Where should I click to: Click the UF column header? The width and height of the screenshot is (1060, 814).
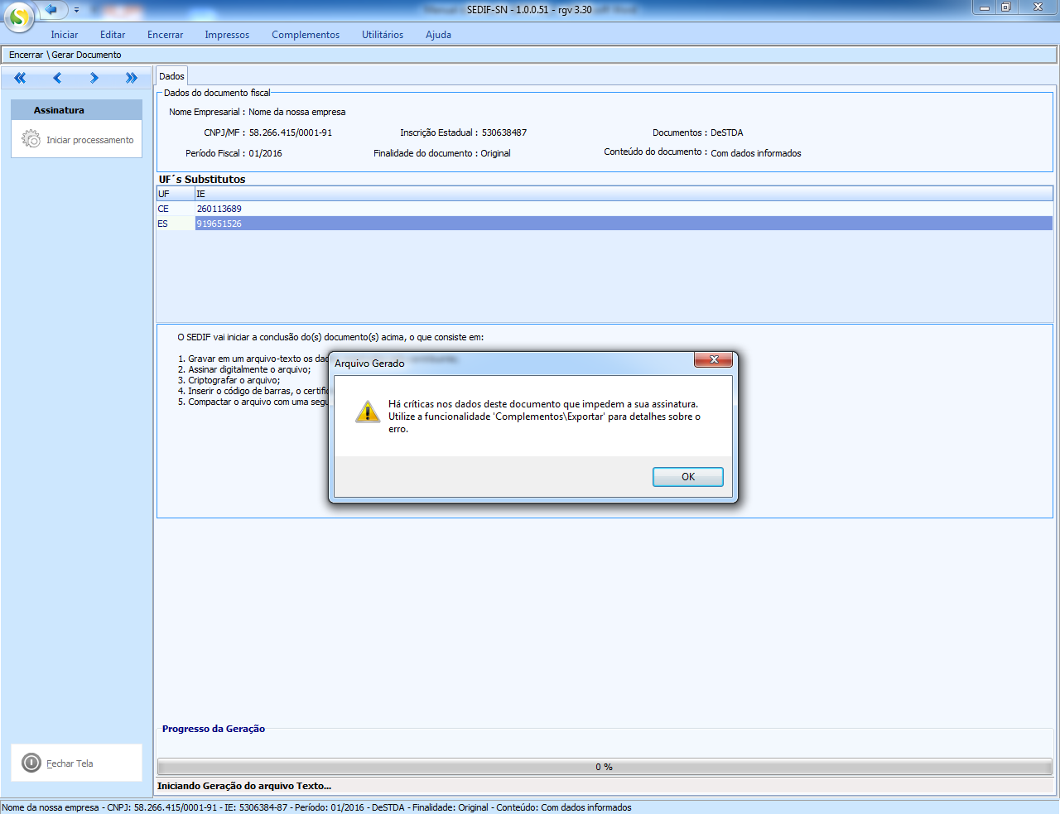(176, 194)
